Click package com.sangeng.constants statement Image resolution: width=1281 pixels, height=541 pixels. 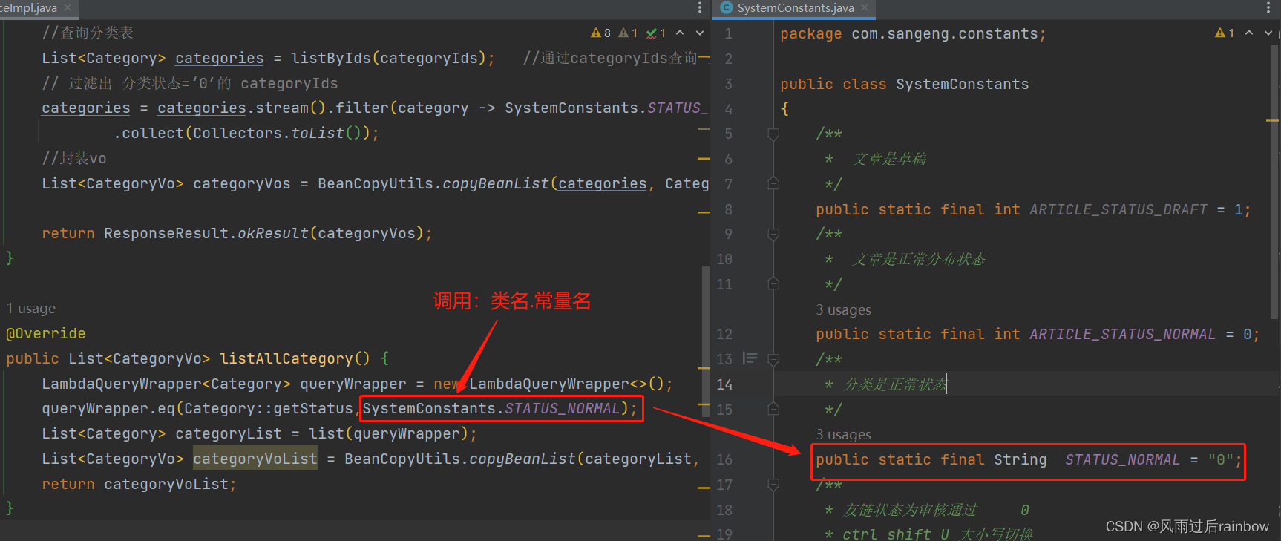913,34
